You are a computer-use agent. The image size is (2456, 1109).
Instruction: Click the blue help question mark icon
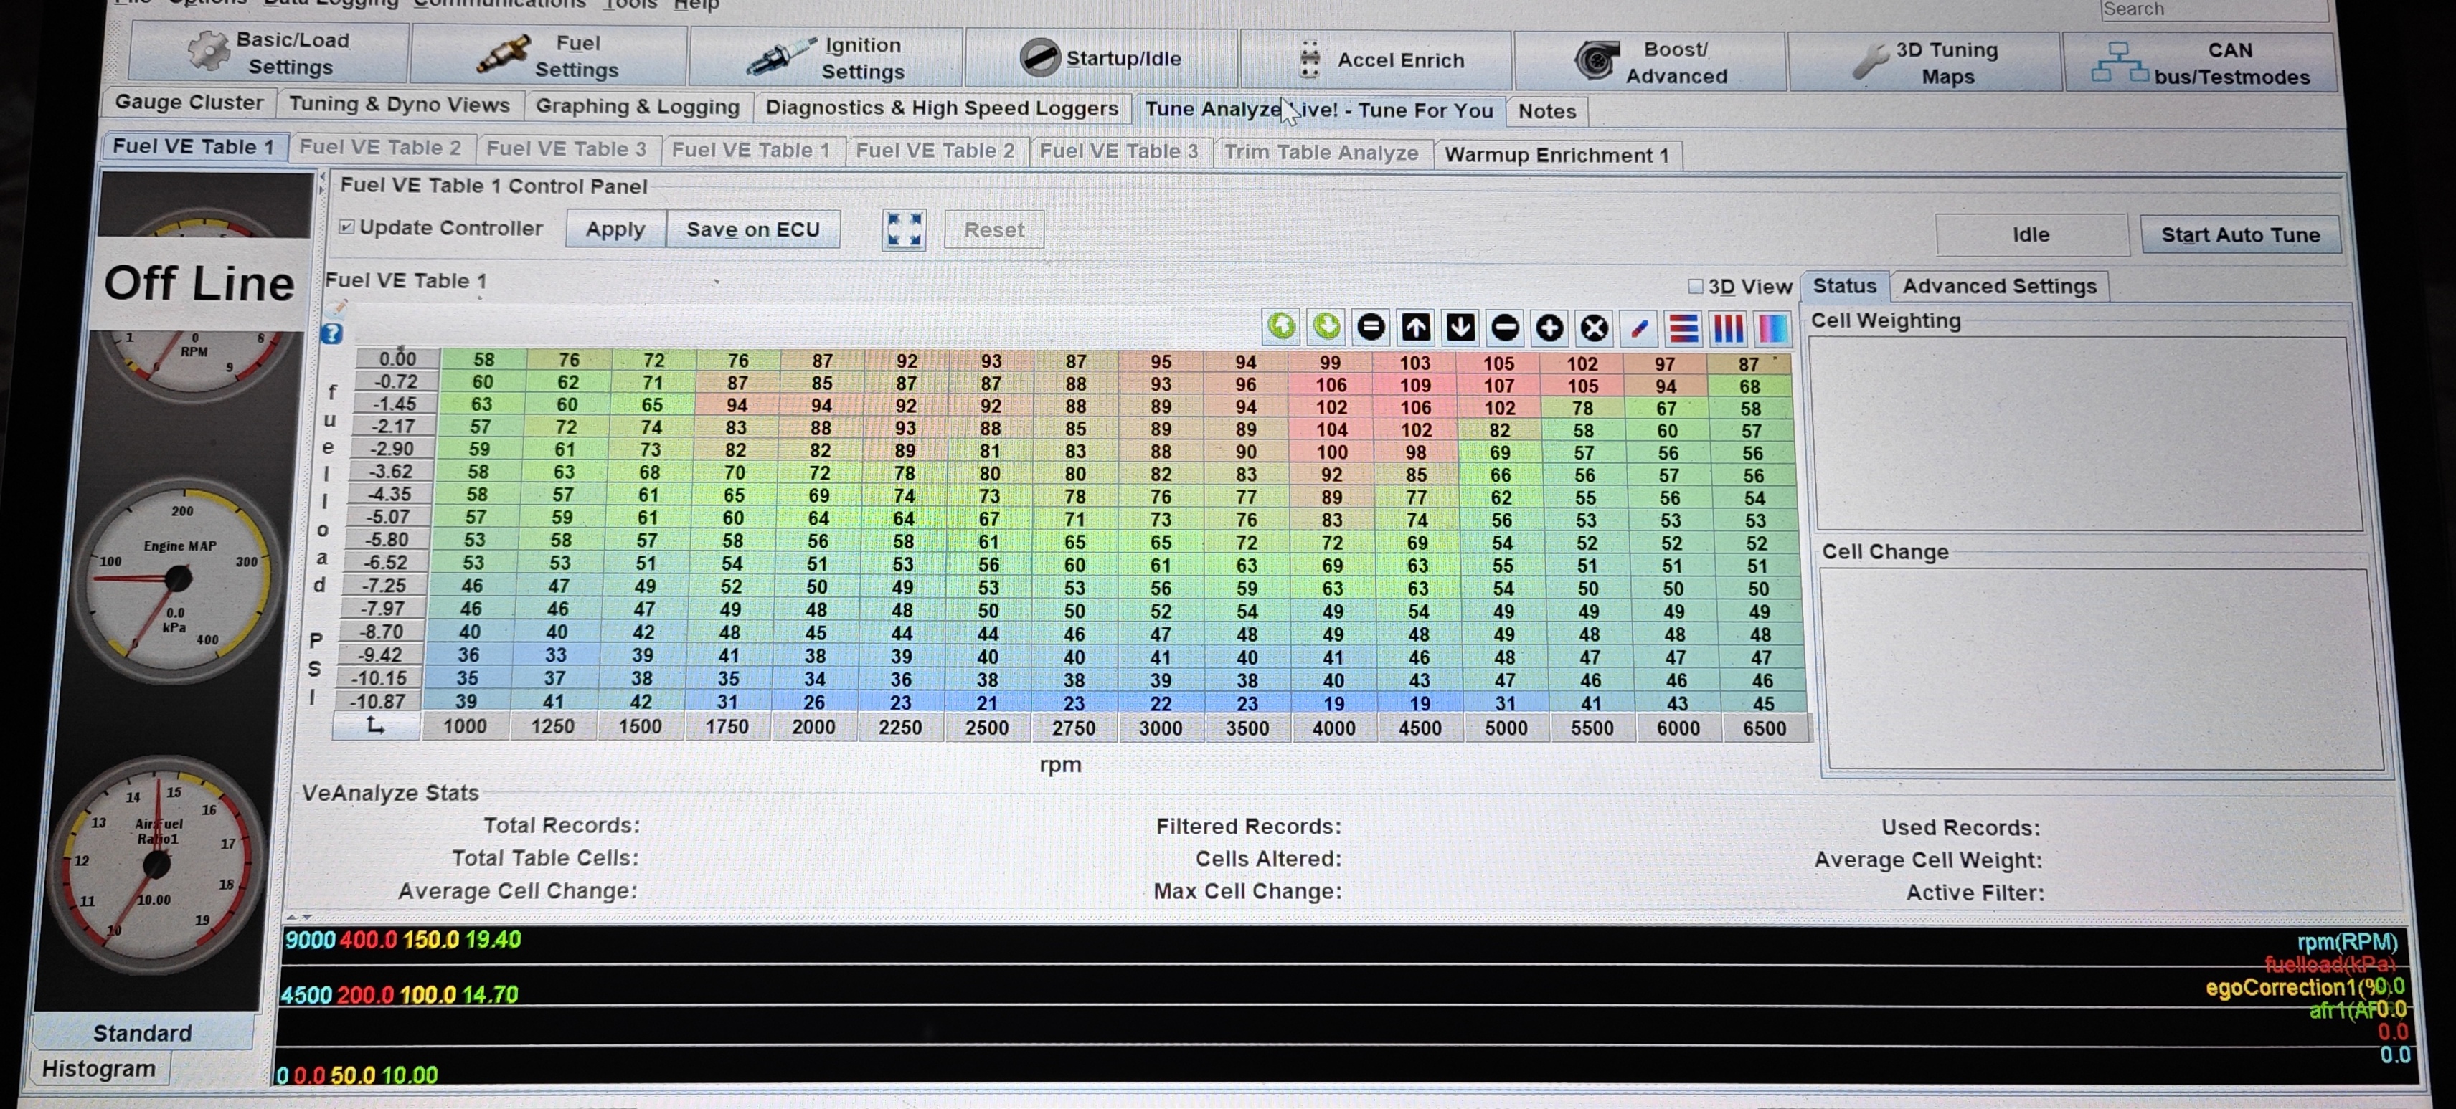click(332, 333)
